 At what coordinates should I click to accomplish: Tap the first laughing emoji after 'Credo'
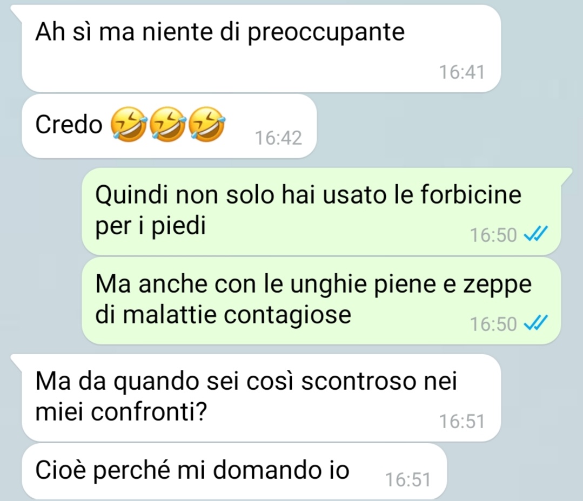[129, 124]
